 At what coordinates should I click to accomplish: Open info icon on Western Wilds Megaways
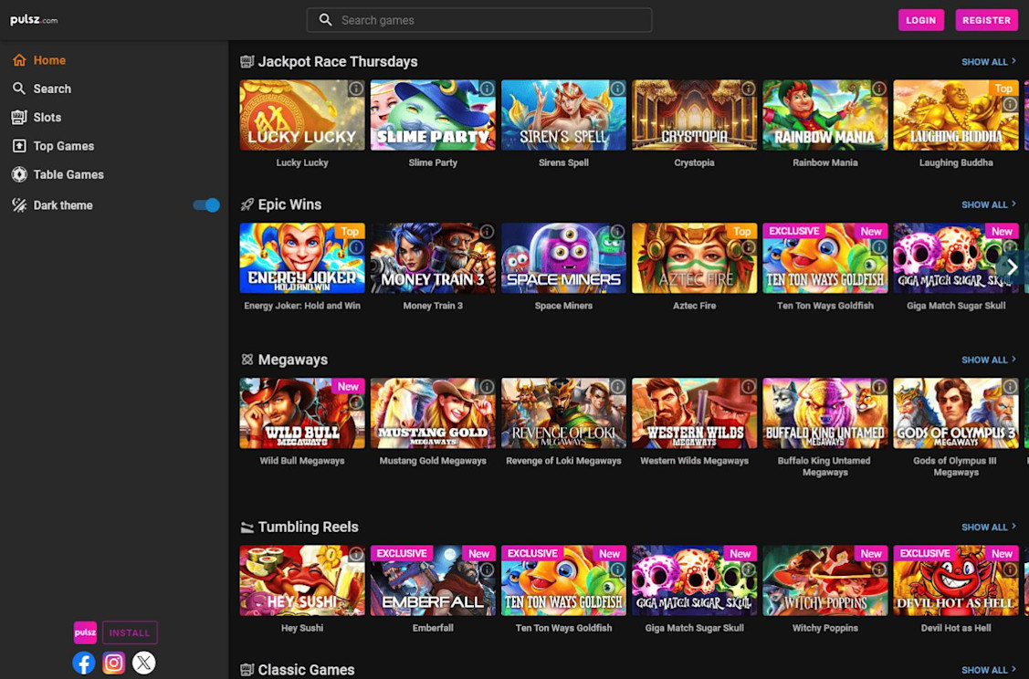point(748,386)
